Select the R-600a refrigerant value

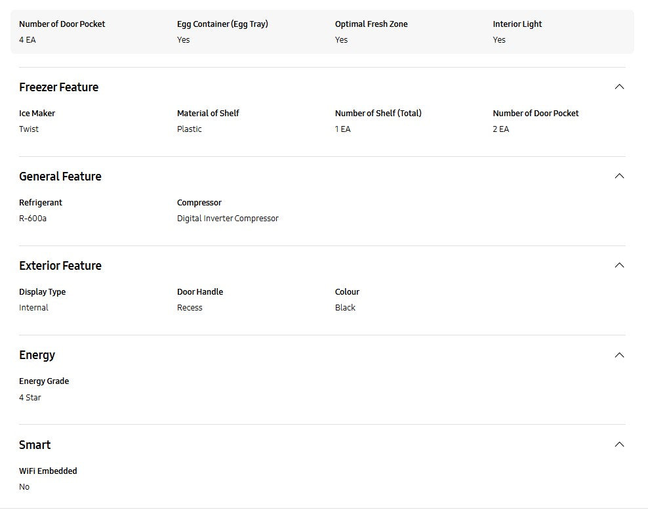click(x=33, y=219)
